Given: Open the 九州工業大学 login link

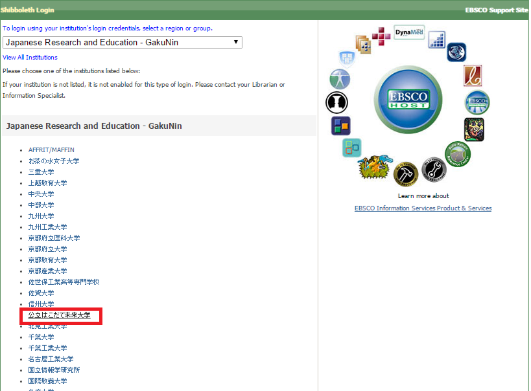Looking at the screenshot, I should 48,227.
